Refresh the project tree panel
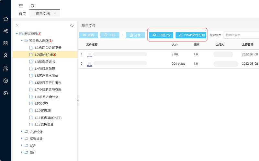 coord(72,25)
